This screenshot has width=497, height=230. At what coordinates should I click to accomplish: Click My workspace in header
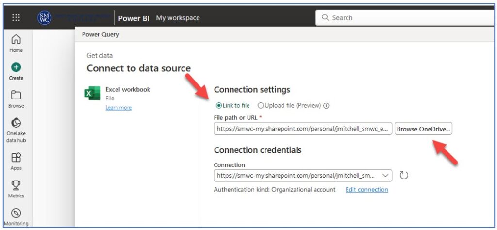tap(178, 18)
